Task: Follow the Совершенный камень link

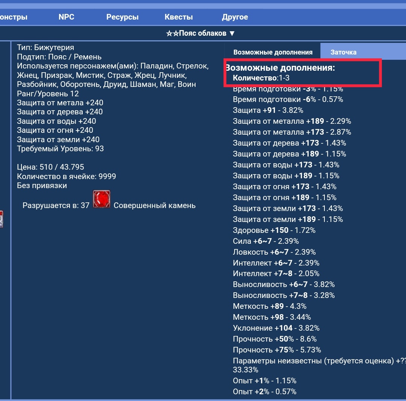Action: 155,205
